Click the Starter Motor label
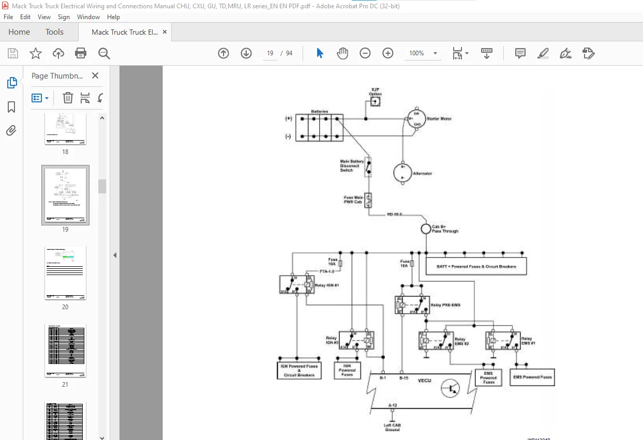 (439, 119)
